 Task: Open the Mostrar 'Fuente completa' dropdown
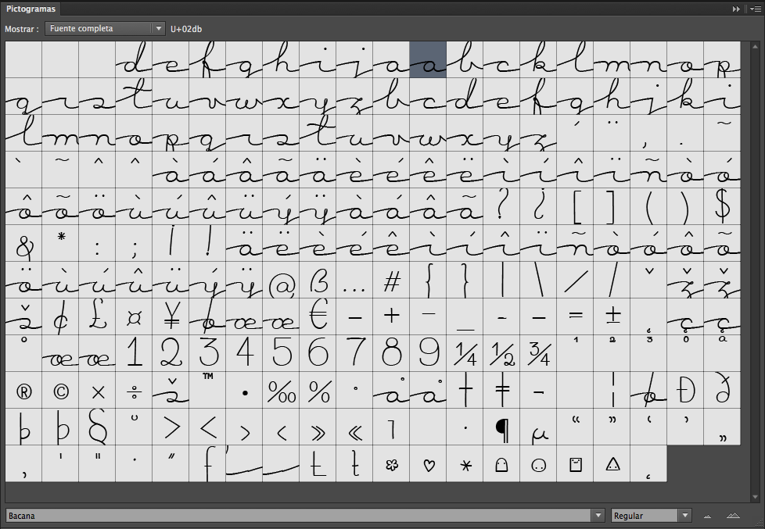[104, 28]
